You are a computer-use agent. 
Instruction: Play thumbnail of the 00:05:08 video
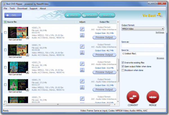point(28,55)
